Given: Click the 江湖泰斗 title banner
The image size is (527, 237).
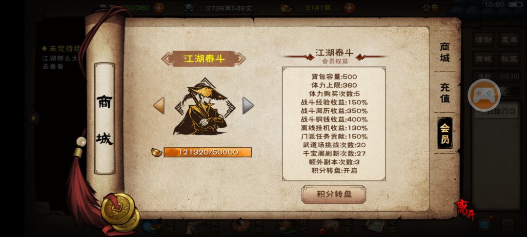Looking at the screenshot, I should 203,59.
